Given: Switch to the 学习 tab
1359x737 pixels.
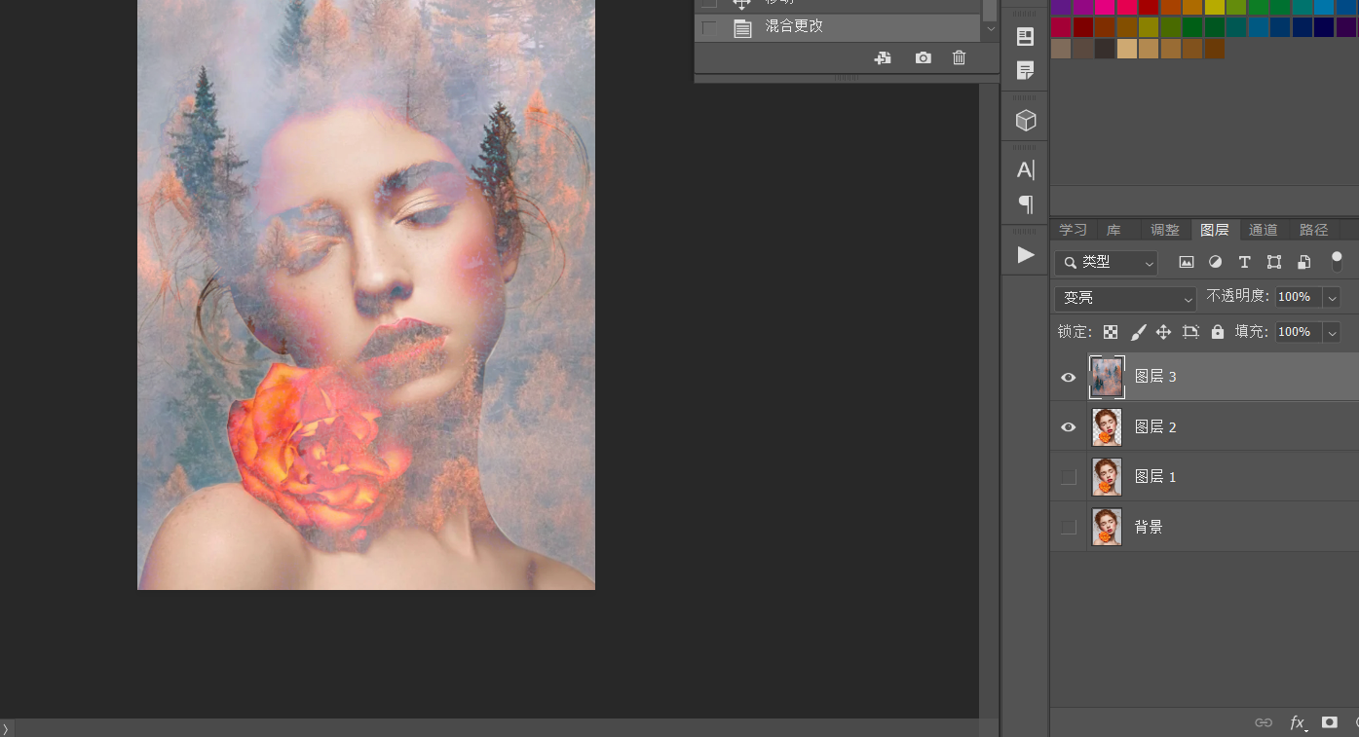Looking at the screenshot, I should click(x=1073, y=230).
